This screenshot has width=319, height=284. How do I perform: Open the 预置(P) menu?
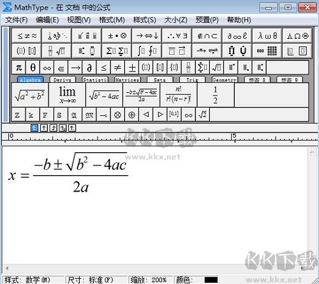[207, 20]
